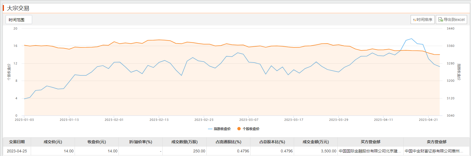Click the 交易日期 column header
Viewport: 471px width, 156px height.
[x=17, y=142]
